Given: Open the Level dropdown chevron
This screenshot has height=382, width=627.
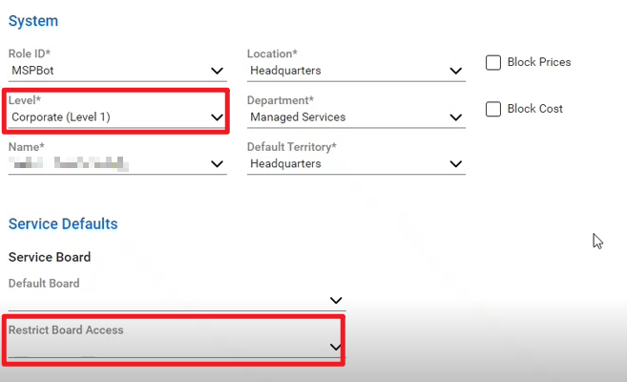Looking at the screenshot, I should (217, 117).
